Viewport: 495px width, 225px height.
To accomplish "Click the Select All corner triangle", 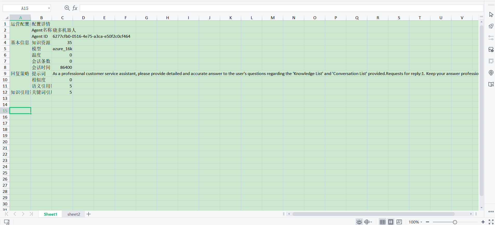I will pos(7,18).
